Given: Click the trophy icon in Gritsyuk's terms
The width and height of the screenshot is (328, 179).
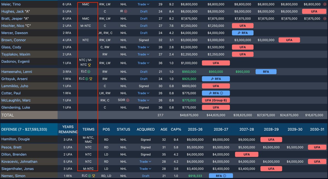Looking at the screenshot, I should tap(91, 79).
